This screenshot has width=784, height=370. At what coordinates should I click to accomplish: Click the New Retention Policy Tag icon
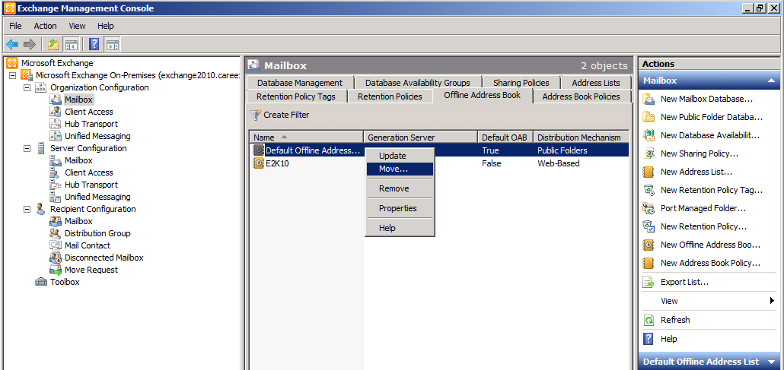[649, 190]
